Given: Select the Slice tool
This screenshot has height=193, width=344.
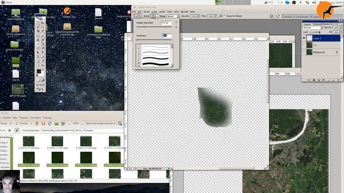Looking at the screenshot, I should pyautogui.click(x=43, y=31).
